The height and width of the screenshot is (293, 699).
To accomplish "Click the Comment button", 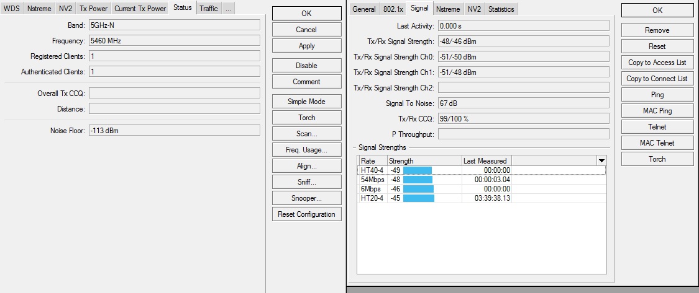I will 307,82.
